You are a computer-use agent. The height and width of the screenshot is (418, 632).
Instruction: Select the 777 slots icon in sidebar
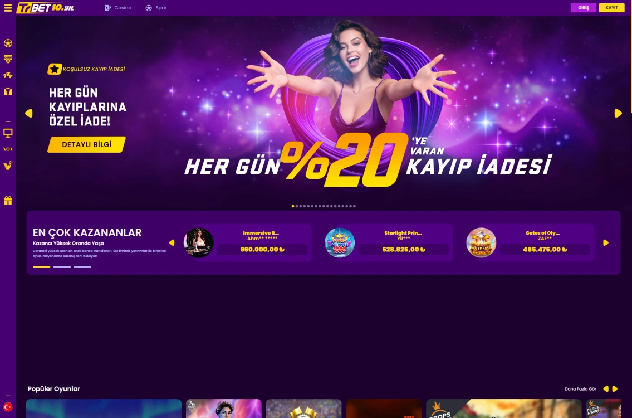point(8,75)
